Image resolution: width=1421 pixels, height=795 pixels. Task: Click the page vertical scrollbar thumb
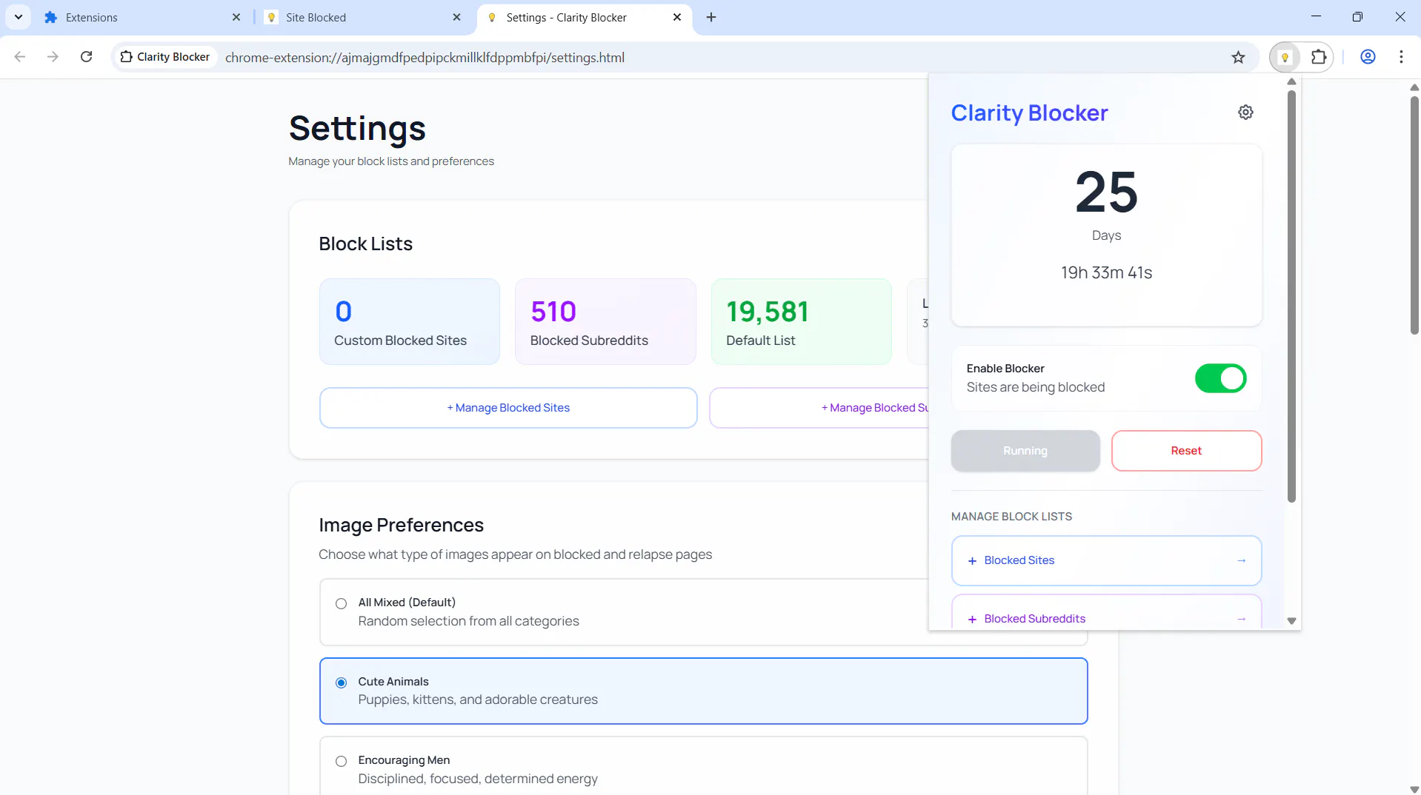pos(1414,215)
